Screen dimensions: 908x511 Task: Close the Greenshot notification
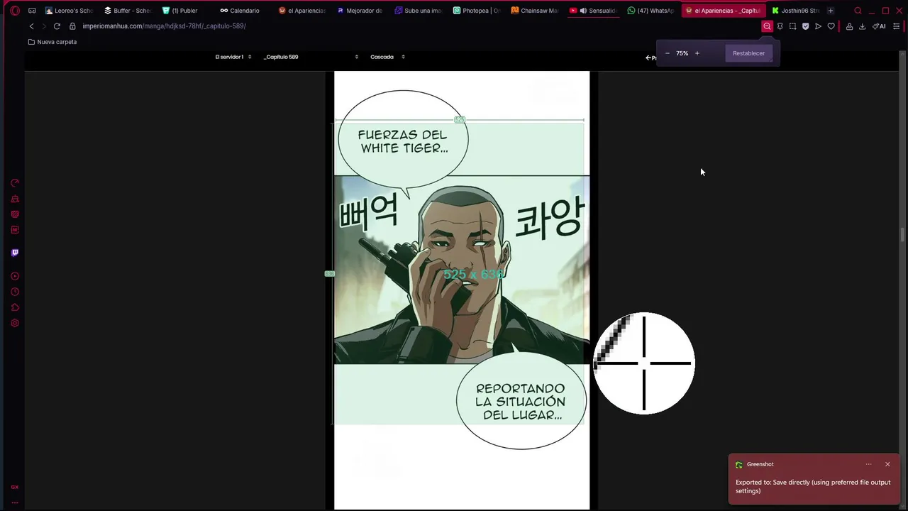pos(887,464)
